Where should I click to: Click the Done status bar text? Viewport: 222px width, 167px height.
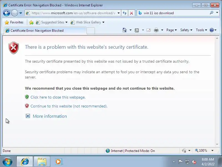[x=7, y=151]
